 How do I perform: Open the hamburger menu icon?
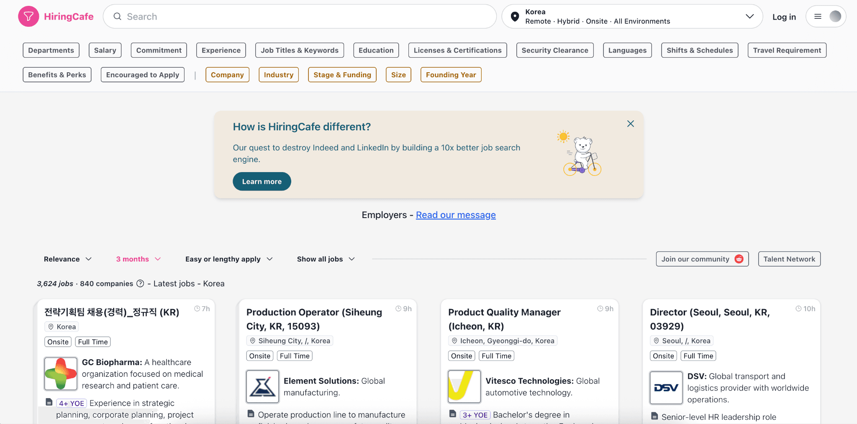pos(818,16)
